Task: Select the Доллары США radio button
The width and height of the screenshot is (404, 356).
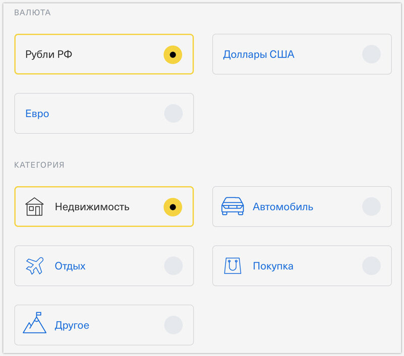Action: tap(371, 55)
